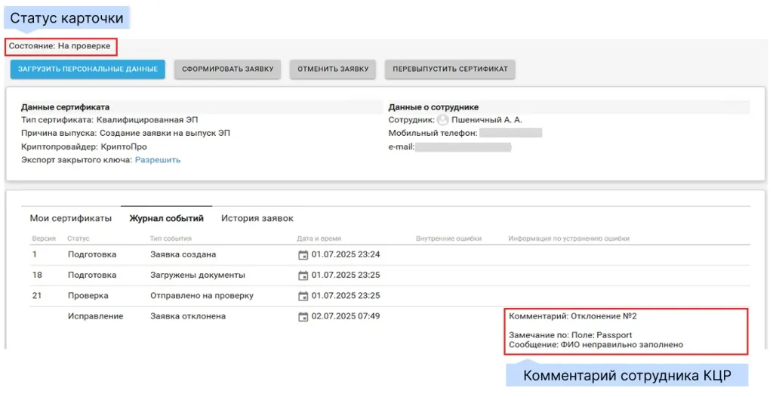Click employee avatar icon beside Пшеничный А. А.
773x397 pixels.
[x=443, y=120]
